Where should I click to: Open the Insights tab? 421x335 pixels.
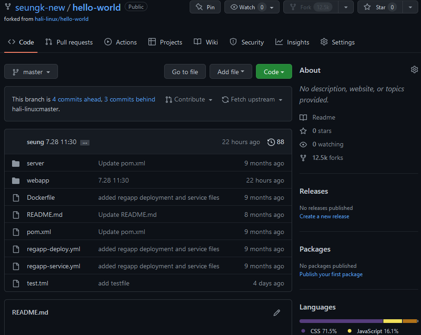pos(292,42)
